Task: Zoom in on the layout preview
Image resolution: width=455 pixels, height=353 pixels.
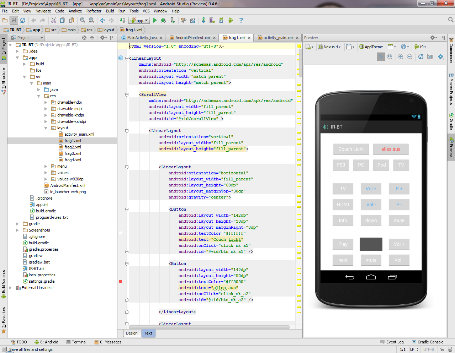Action: (401, 57)
